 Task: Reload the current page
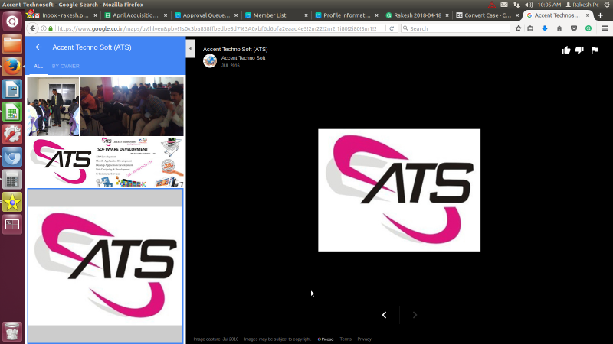pyautogui.click(x=392, y=28)
